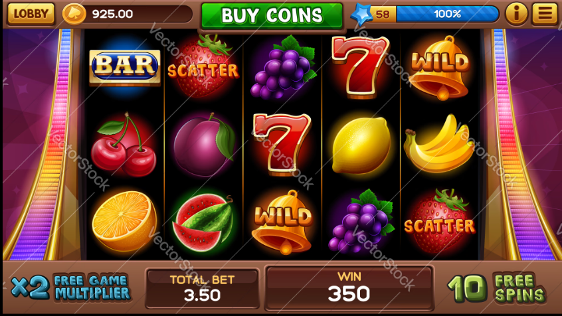Click the 100% level progress bar

(447, 14)
